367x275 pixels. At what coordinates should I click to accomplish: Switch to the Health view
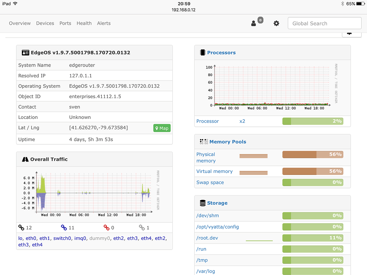[84, 23]
